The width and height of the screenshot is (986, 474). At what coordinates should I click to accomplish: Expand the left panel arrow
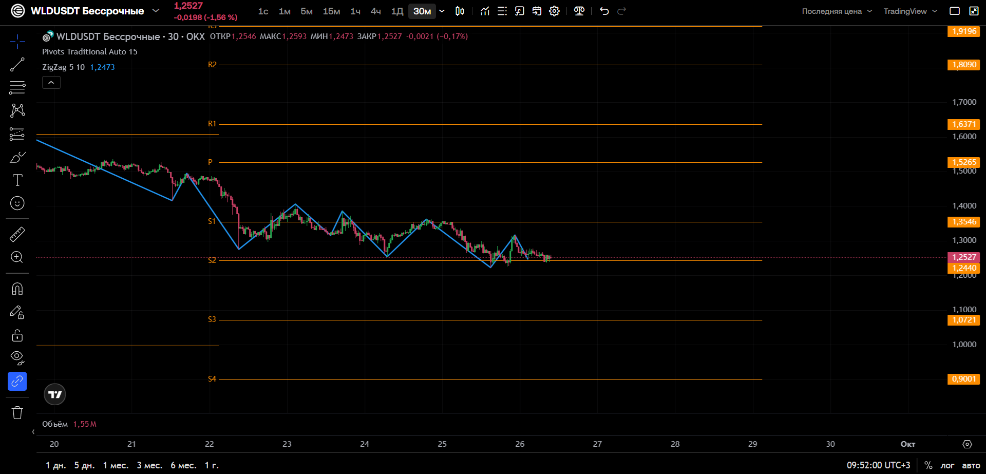pos(33,432)
